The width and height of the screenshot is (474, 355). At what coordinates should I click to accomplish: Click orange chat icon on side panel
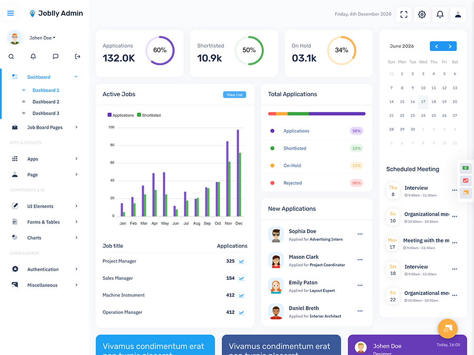coord(466,193)
